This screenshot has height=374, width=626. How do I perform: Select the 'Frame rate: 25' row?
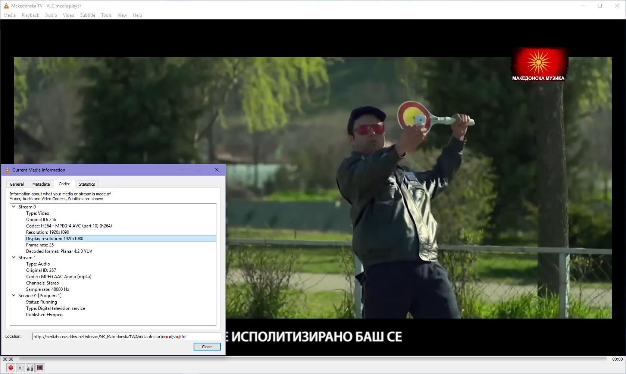[x=120, y=245]
